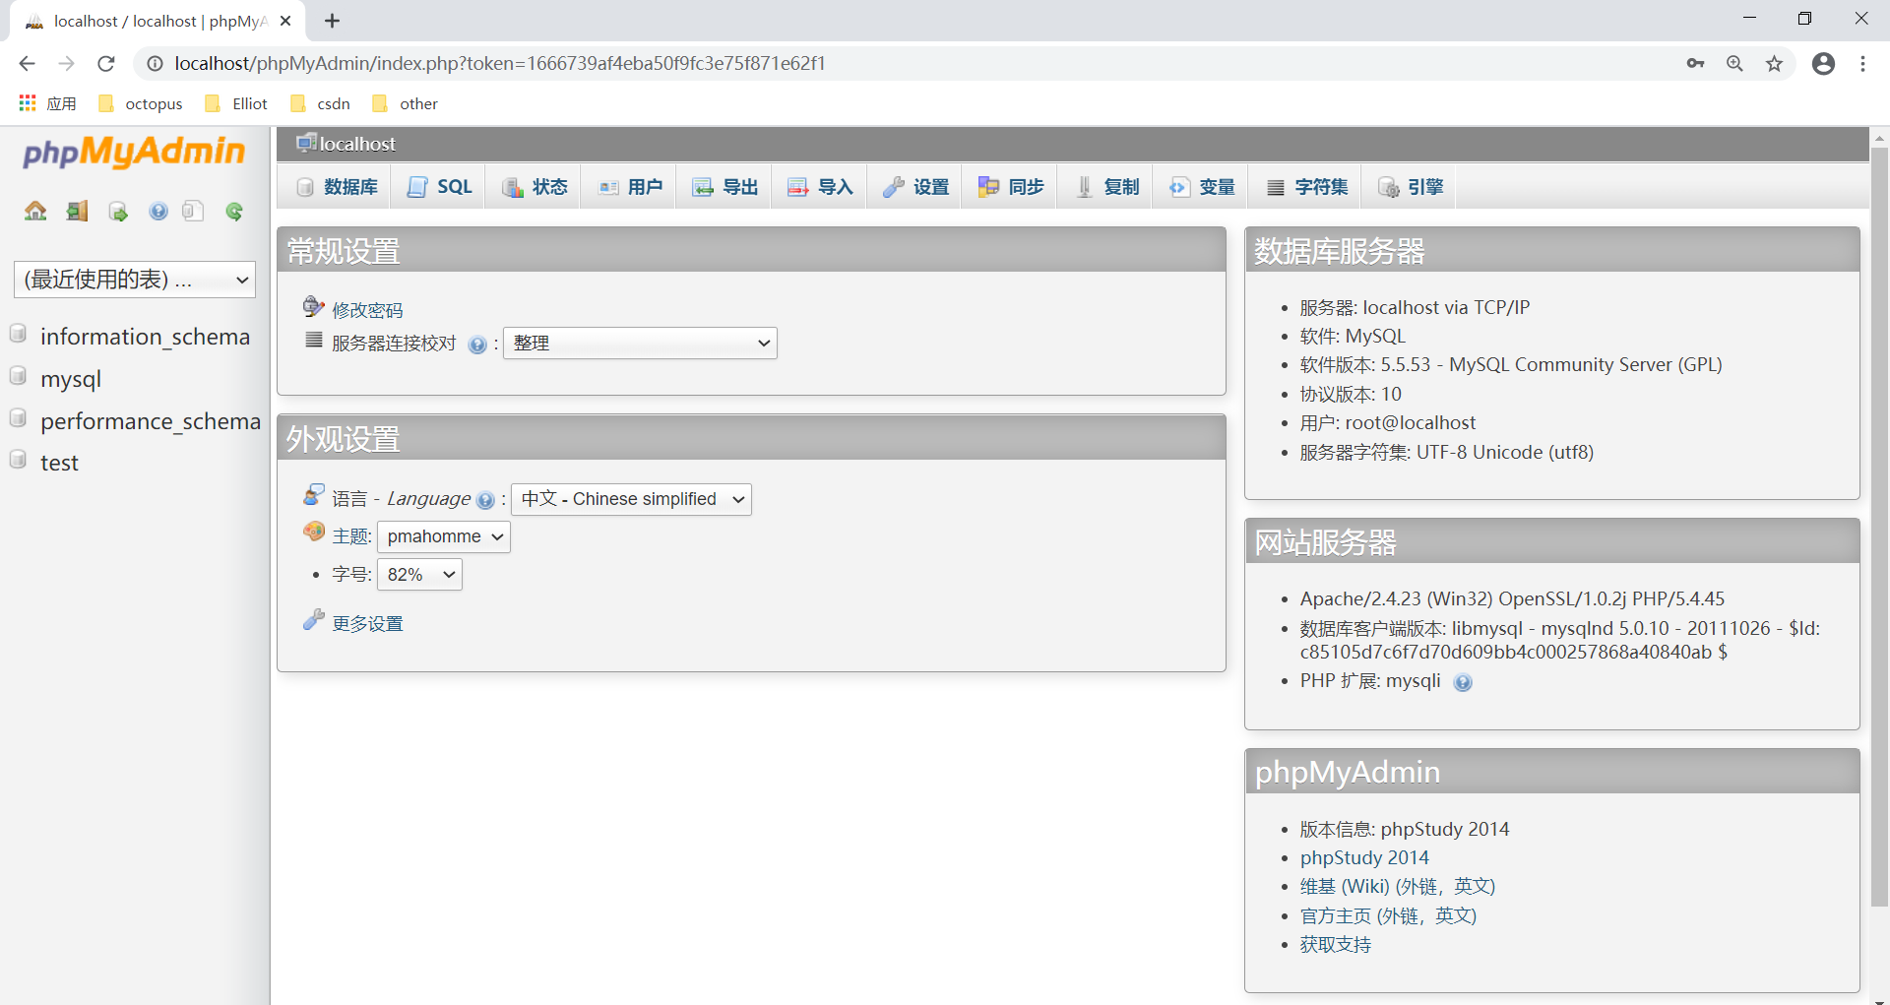Switch to the 设置 tab

(x=915, y=187)
